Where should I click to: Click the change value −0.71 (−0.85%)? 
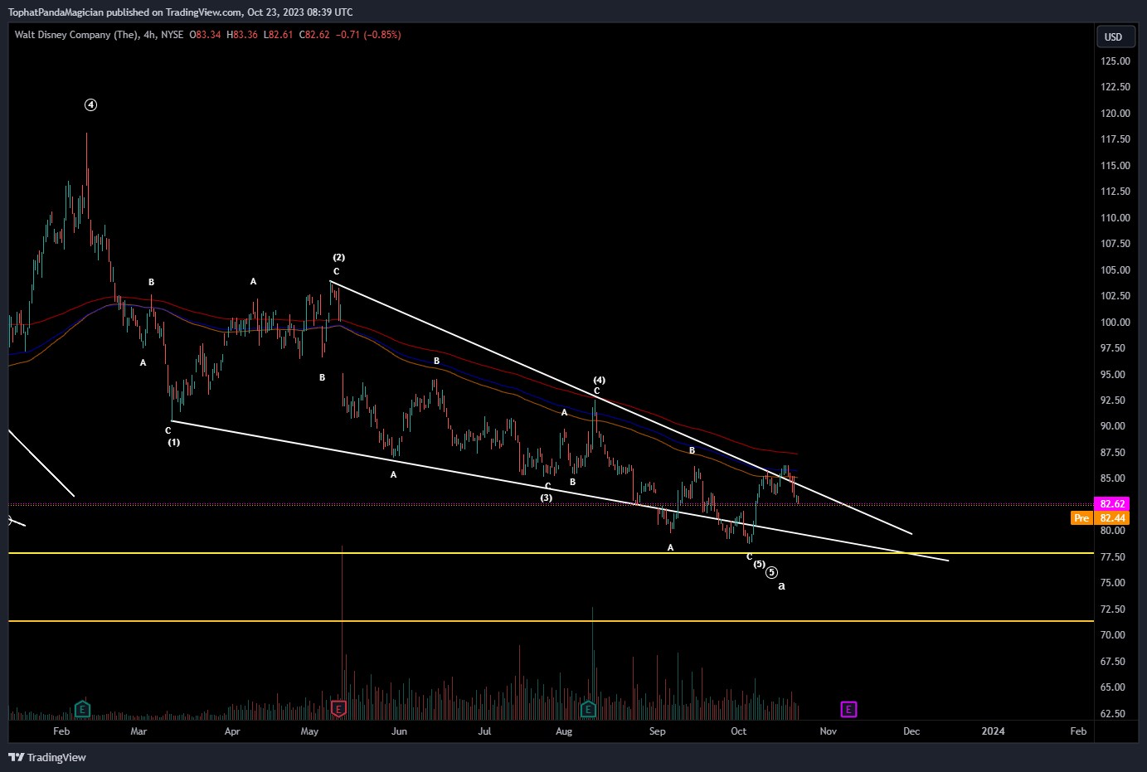[368, 35]
